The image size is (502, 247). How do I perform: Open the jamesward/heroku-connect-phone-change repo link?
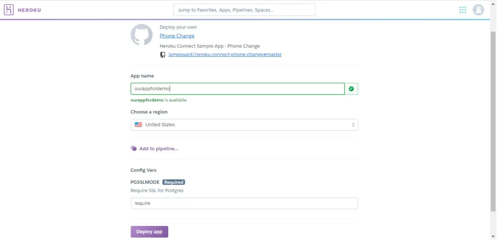pyautogui.click(x=225, y=54)
